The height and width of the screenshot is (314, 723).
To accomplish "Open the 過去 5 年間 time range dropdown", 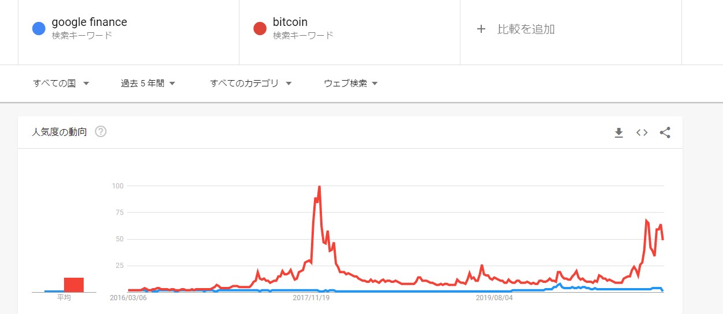I will pyautogui.click(x=148, y=84).
